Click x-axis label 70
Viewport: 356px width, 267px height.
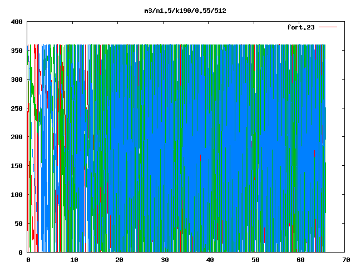coord(346,260)
